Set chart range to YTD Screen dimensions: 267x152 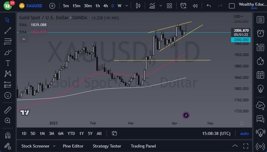tap(71, 134)
